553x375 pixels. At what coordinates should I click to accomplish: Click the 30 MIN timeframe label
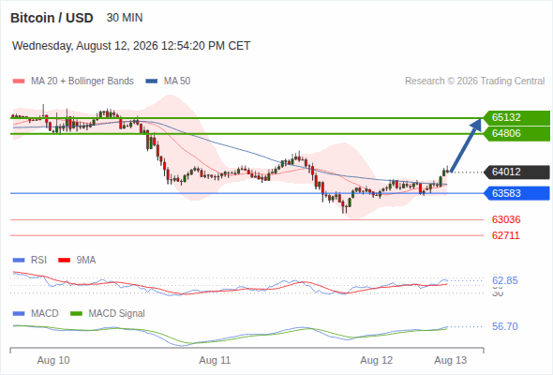point(125,18)
